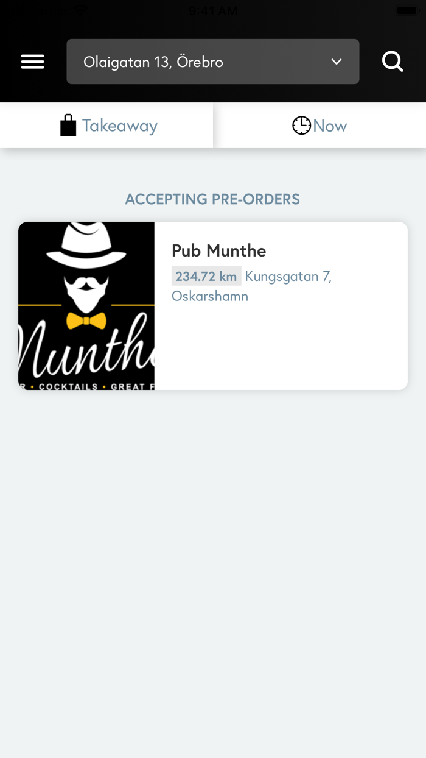Expand the address dropdown chevron
This screenshot has height=758, width=426.
click(336, 61)
